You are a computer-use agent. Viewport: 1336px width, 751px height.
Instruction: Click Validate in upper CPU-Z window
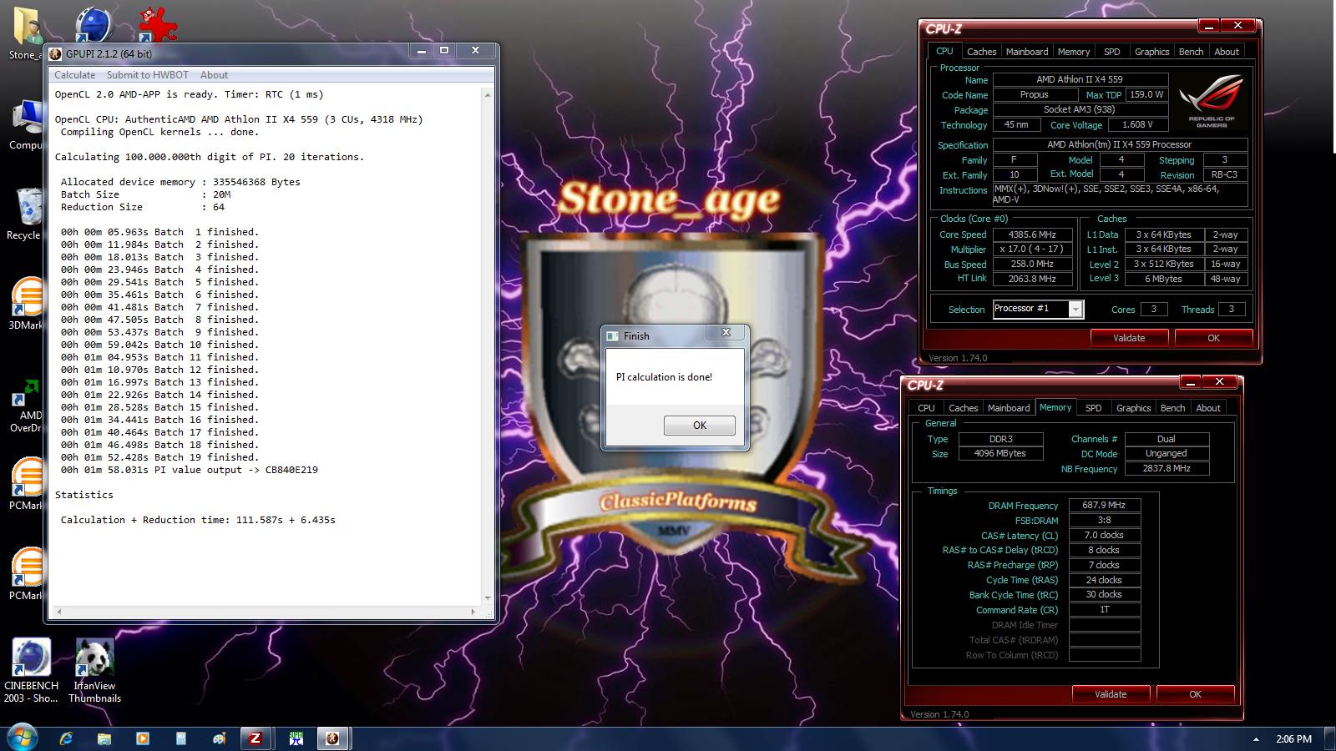coord(1129,338)
